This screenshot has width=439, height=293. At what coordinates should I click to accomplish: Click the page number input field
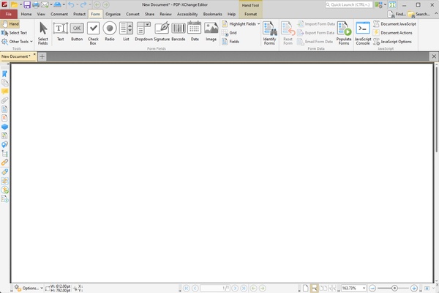tap(215, 288)
